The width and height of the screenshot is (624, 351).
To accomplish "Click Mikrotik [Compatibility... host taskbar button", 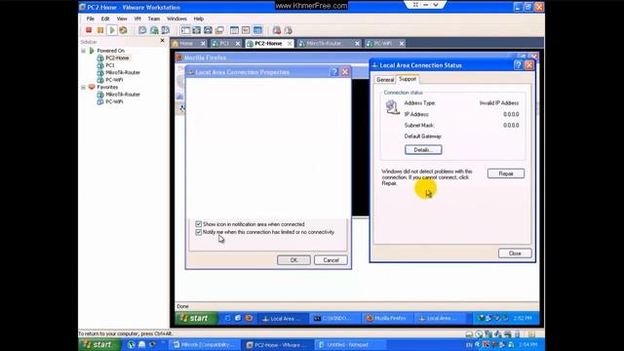I will tap(206, 344).
